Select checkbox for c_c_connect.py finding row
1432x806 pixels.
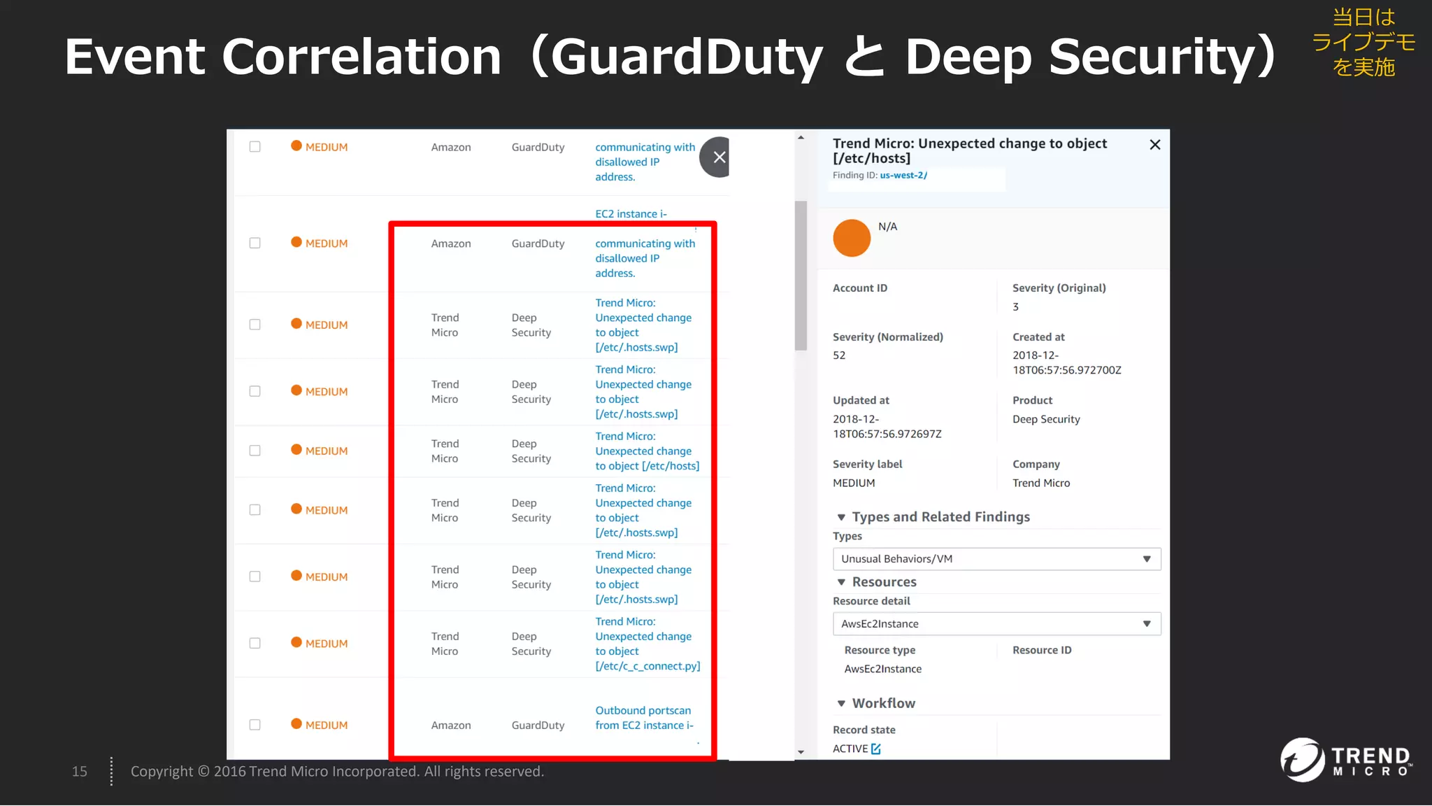tap(255, 643)
